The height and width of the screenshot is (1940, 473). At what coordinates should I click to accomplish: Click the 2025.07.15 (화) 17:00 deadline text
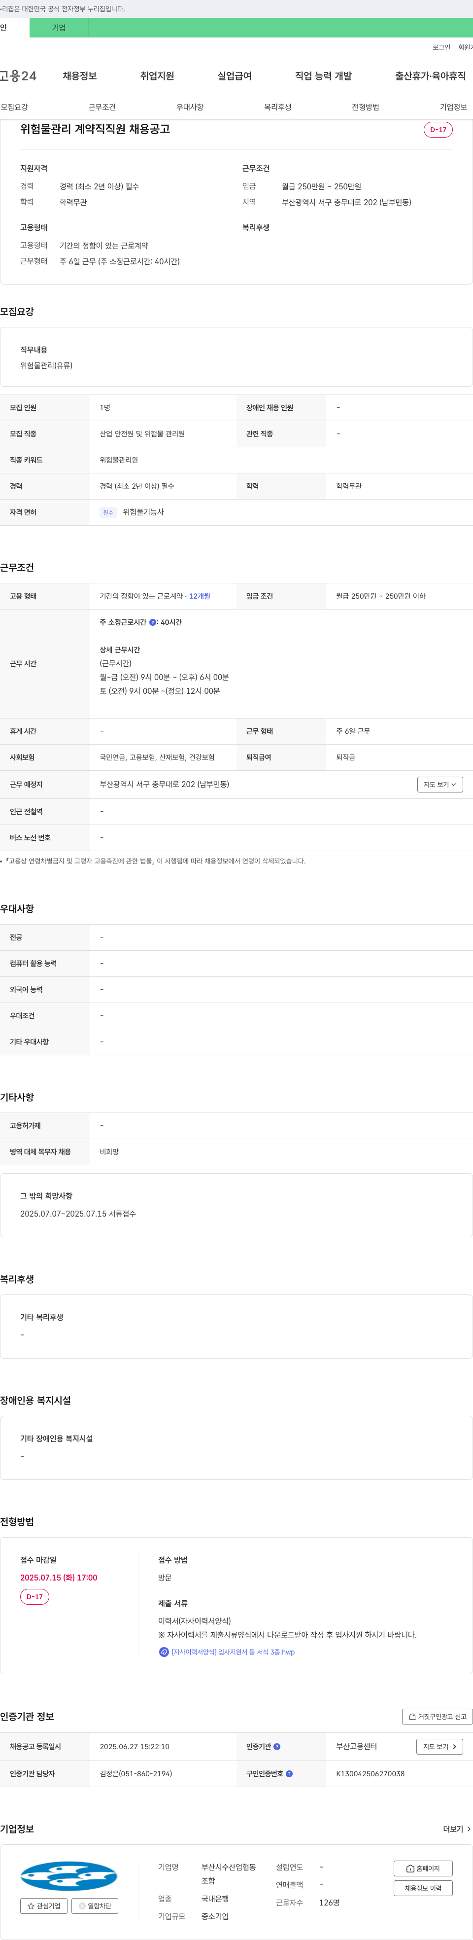click(x=59, y=1578)
